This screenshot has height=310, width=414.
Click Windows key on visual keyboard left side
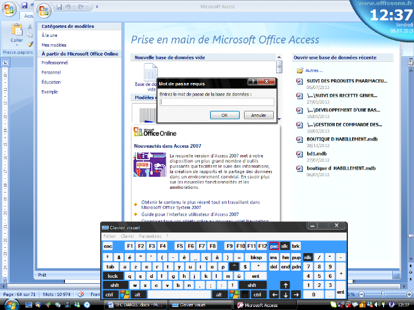pos(124,294)
